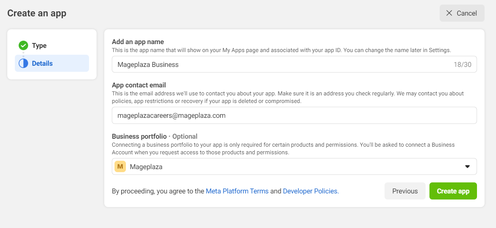The height and width of the screenshot is (228, 496).
Task: Click the "Business portfolio" label text
Action: [139, 136]
